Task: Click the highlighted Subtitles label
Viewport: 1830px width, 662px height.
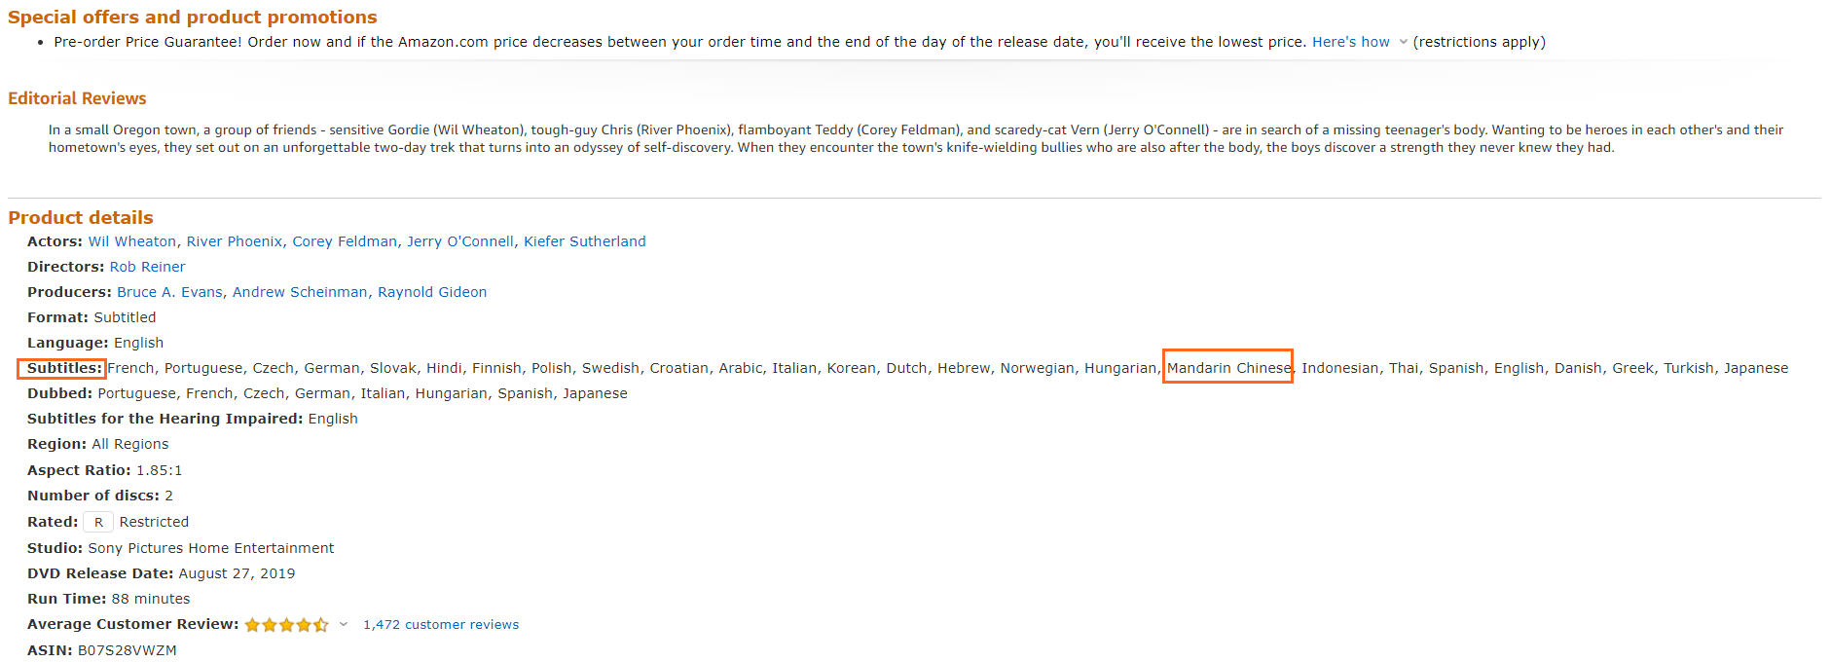Action: point(61,369)
